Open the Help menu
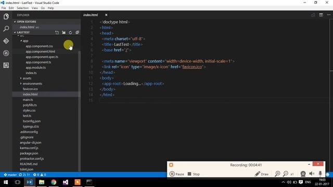This screenshot has height=187, width=333. tap(50, 8)
